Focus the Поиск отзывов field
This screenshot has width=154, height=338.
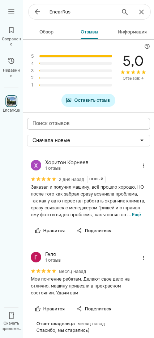click(89, 124)
